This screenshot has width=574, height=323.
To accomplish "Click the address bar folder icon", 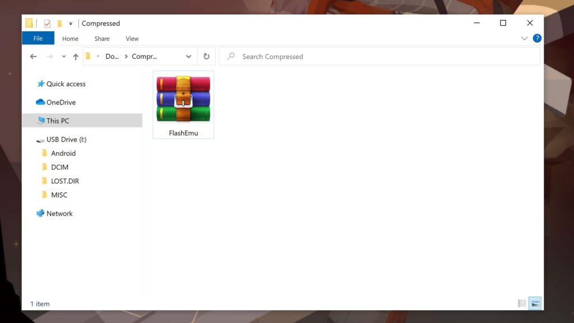I will coord(88,56).
